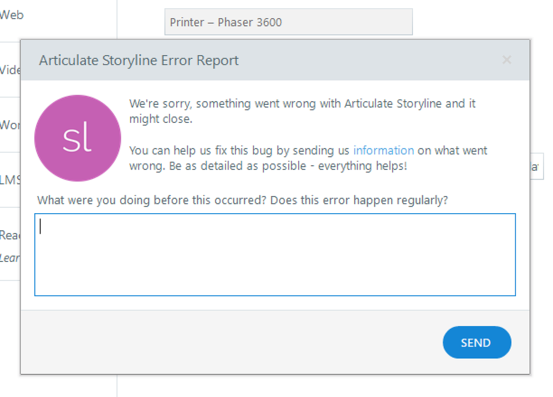
Task: Select the Word tab in sidebar
Action: pyautogui.click(x=10, y=125)
